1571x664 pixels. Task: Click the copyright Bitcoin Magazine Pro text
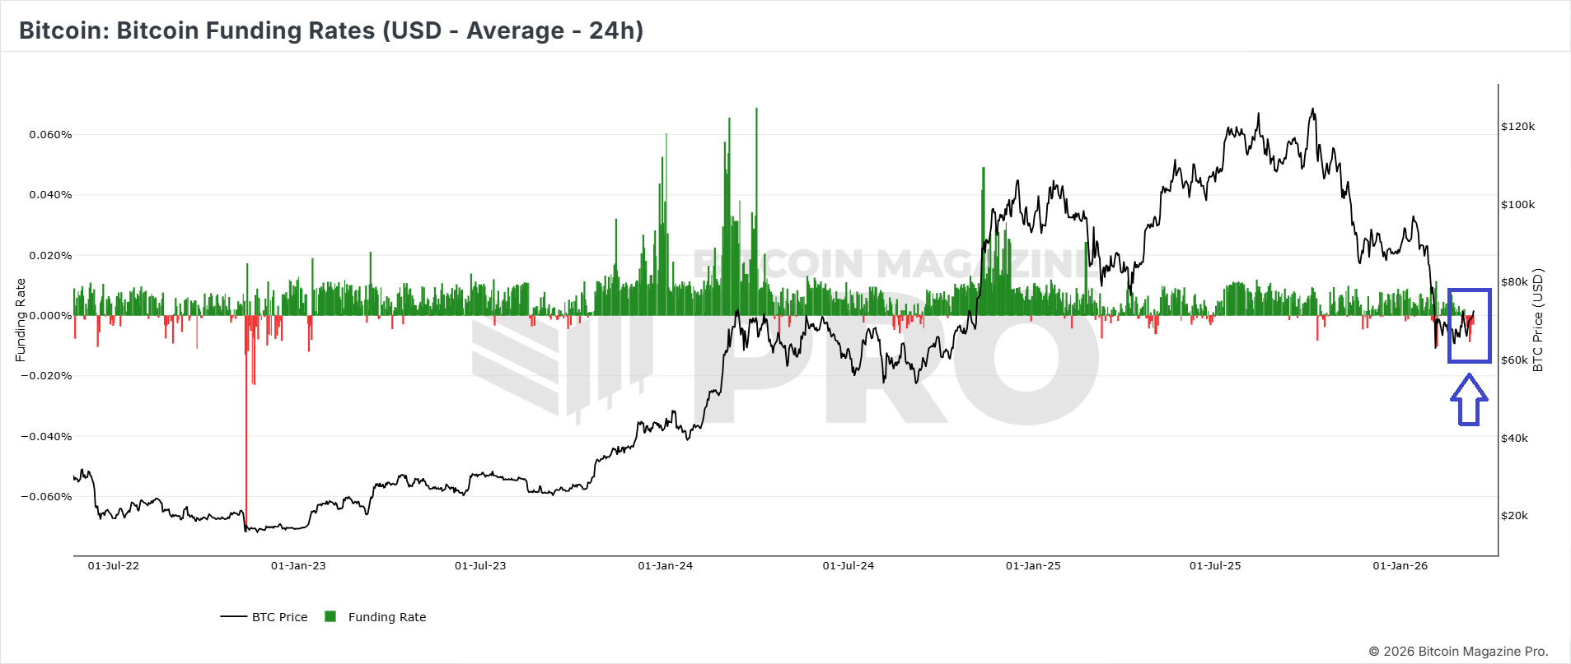click(x=1458, y=651)
